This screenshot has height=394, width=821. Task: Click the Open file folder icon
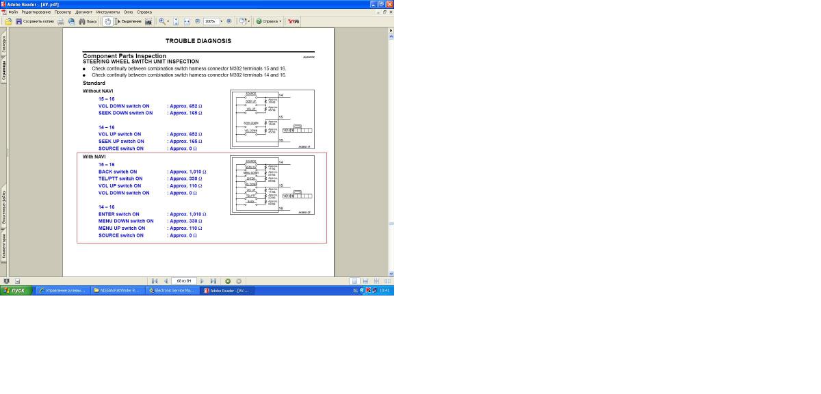point(8,21)
